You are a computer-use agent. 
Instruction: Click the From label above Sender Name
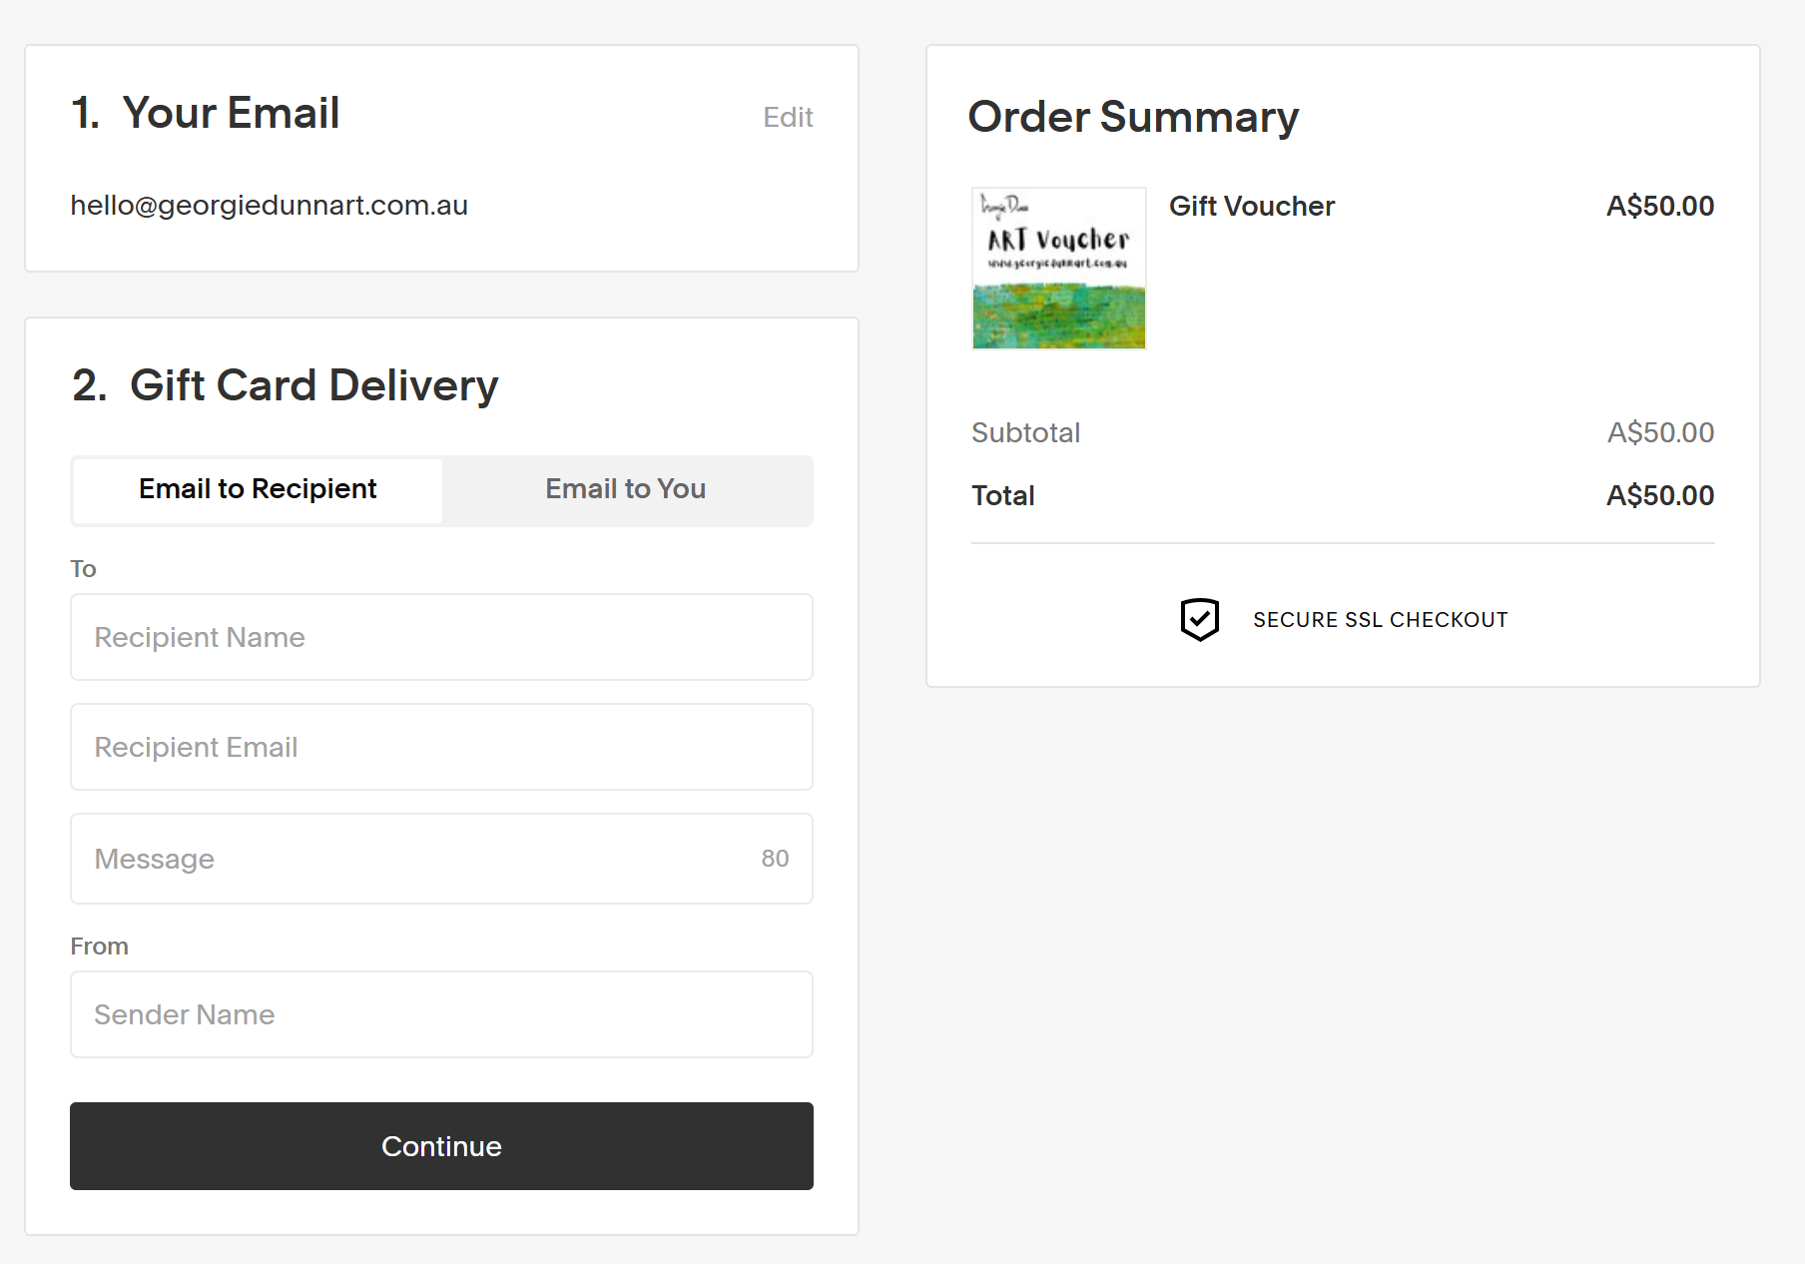tap(99, 947)
